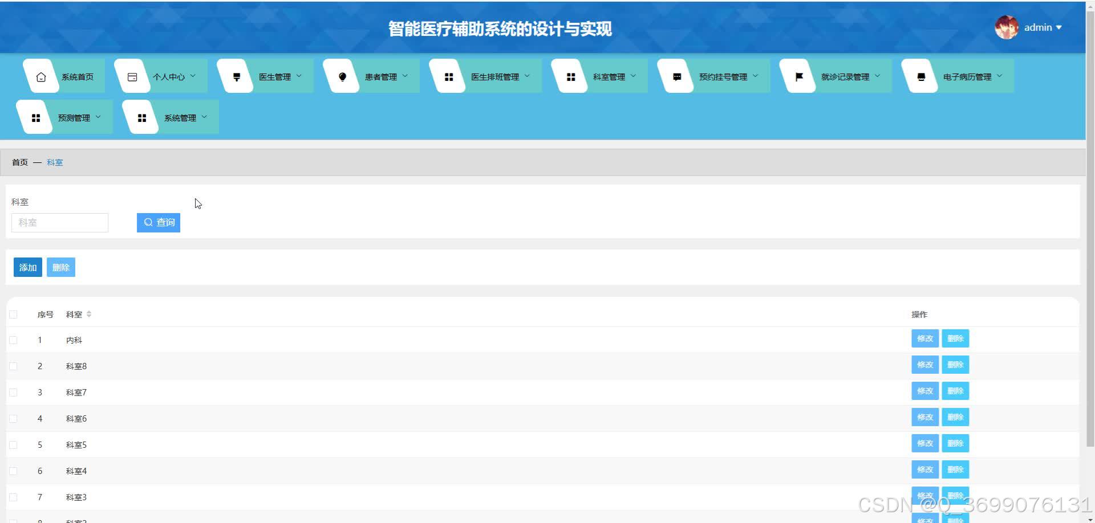Focus the 科室 search input field
The image size is (1095, 523).
pyautogui.click(x=60, y=223)
